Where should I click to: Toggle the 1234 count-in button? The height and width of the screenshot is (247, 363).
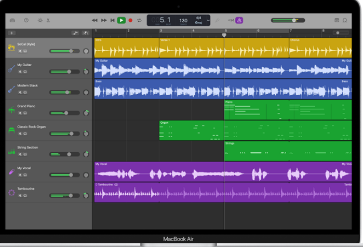click(x=231, y=20)
